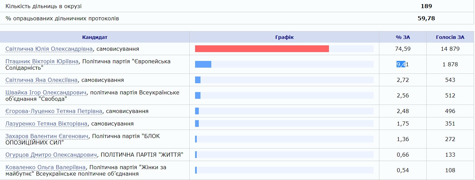Click the 59,78 processed protocols value

pyautogui.click(x=426, y=18)
